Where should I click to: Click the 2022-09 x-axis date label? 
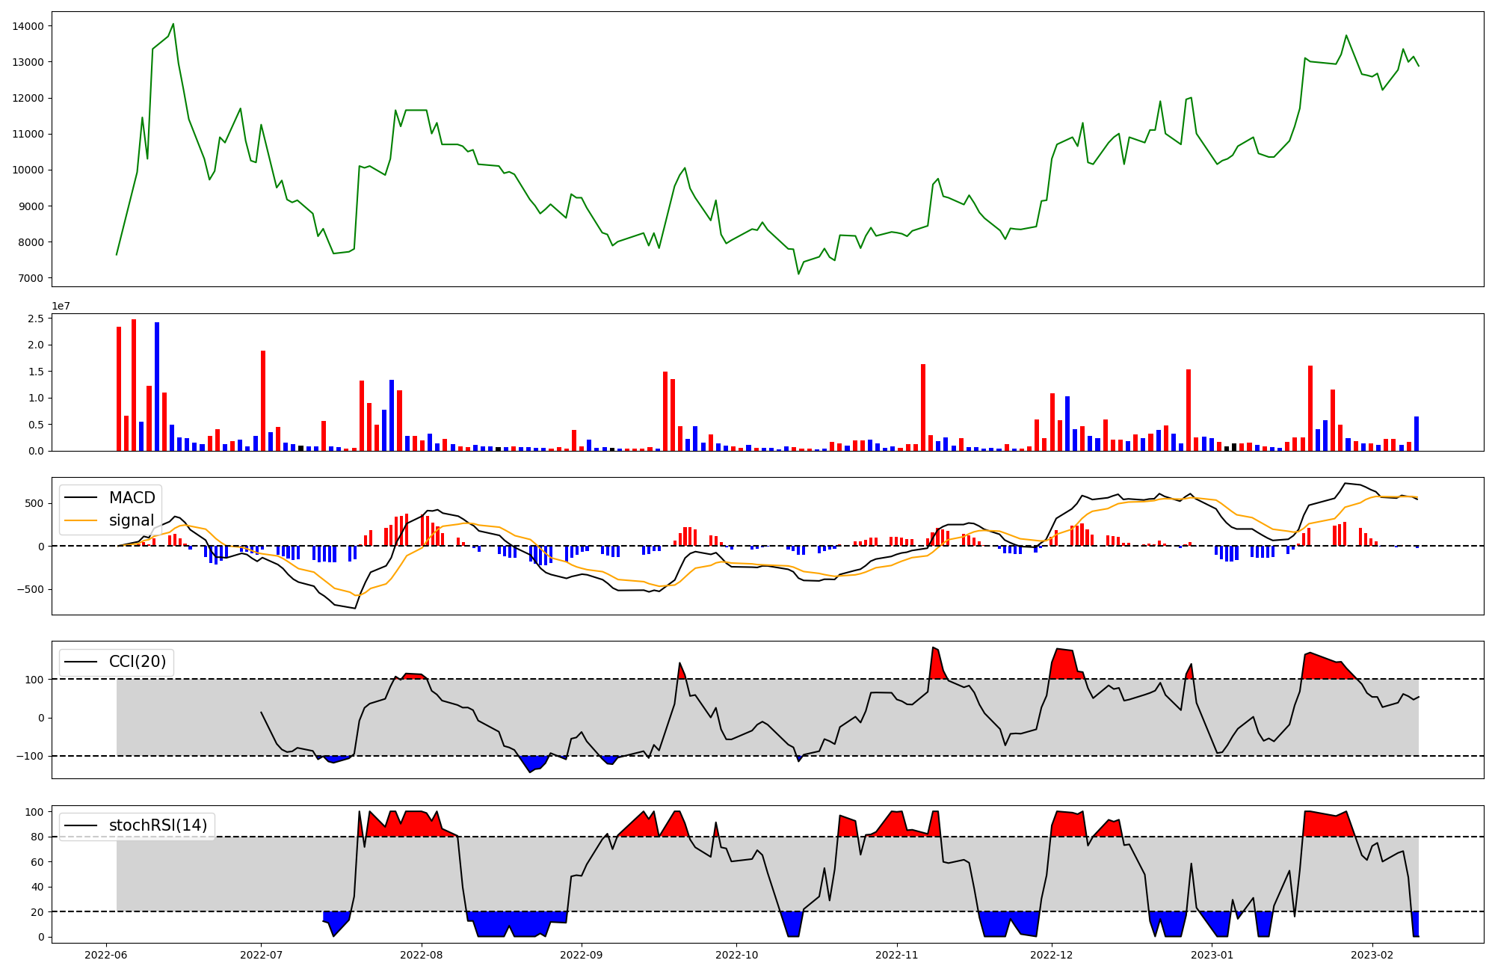point(581,954)
